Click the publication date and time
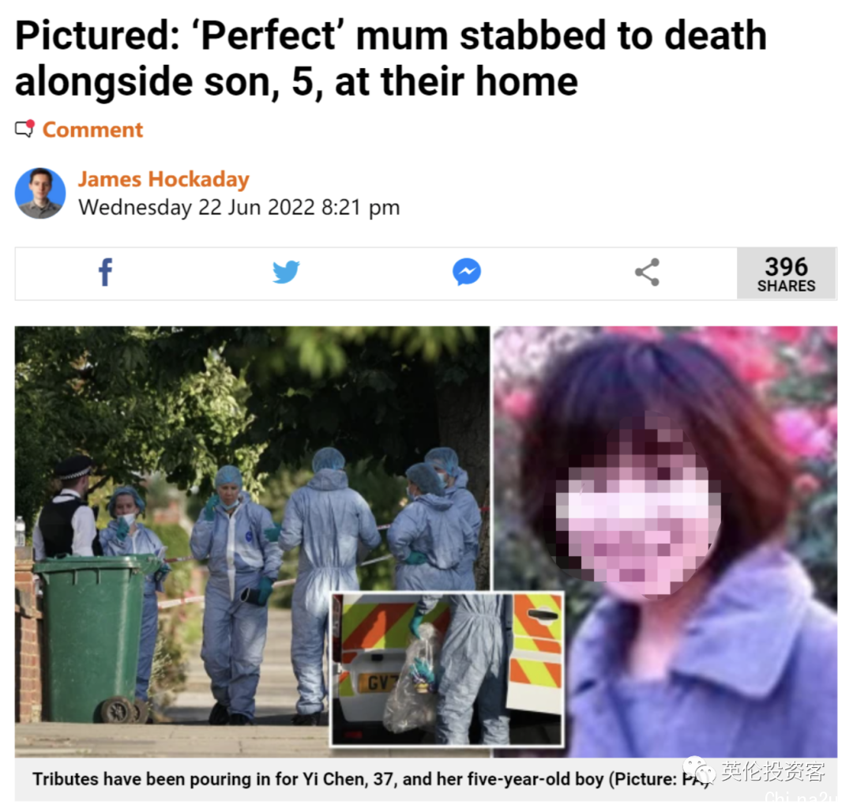The height and width of the screenshot is (809, 853). 239,208
